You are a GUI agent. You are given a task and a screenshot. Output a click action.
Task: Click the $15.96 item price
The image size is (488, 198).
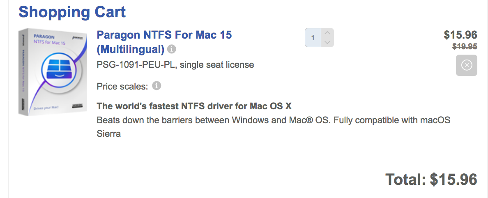[460, 35]
